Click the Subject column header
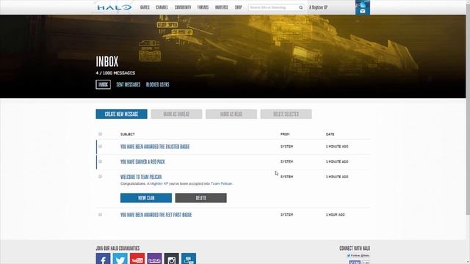The width and height of the screenshot is (470, 264). [x=127, y=134]
